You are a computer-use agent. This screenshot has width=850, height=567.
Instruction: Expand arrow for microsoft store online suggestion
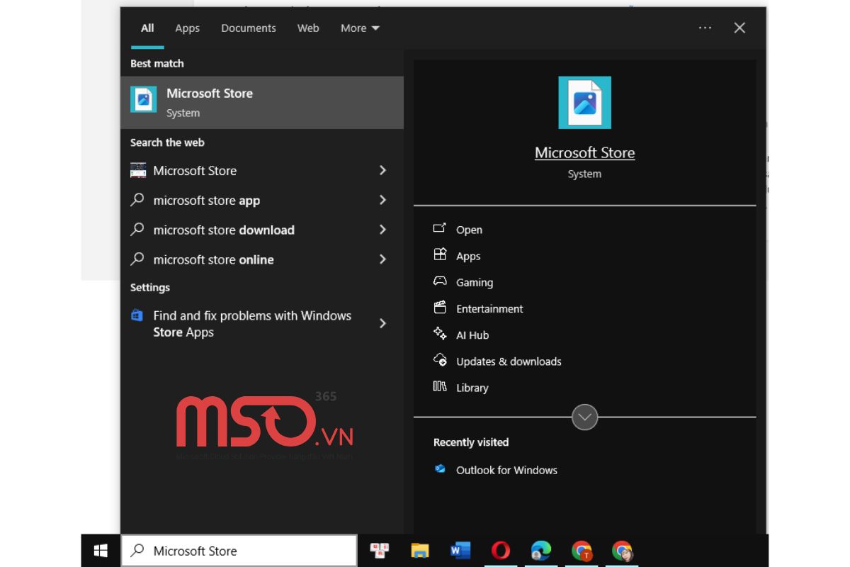(x=382, y=259)
